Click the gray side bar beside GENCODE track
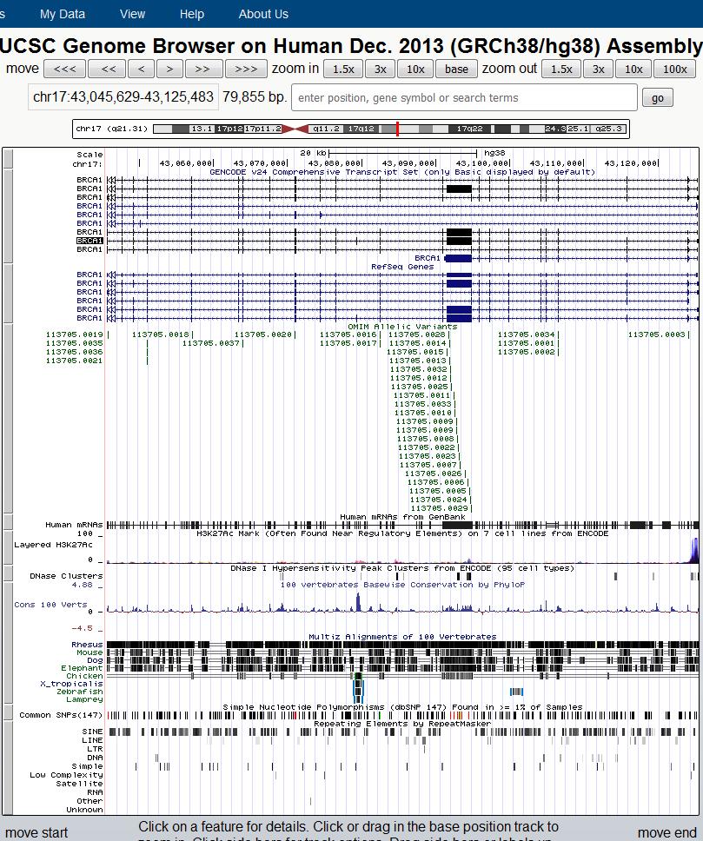Viewport: 703px width, 841px height. [x=8, y=216]
